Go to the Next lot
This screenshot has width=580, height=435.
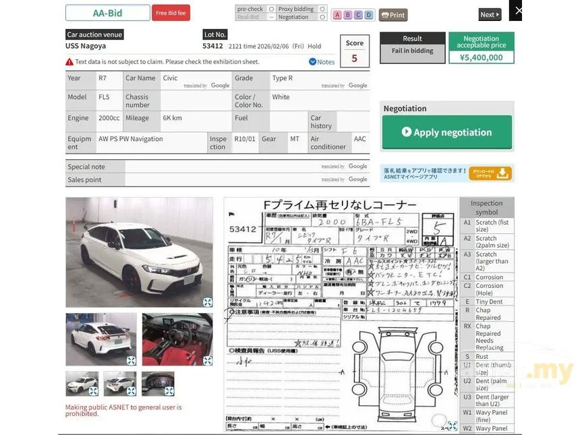point(490,14)
